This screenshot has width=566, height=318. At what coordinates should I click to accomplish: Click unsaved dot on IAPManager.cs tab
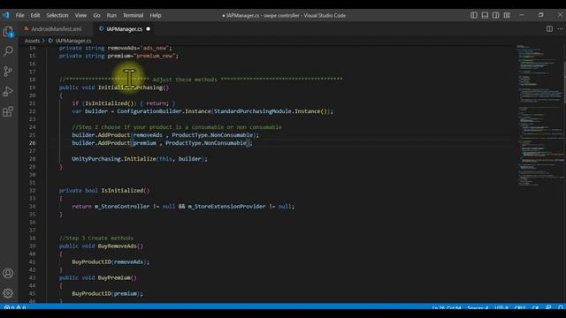tap(148, 29)
